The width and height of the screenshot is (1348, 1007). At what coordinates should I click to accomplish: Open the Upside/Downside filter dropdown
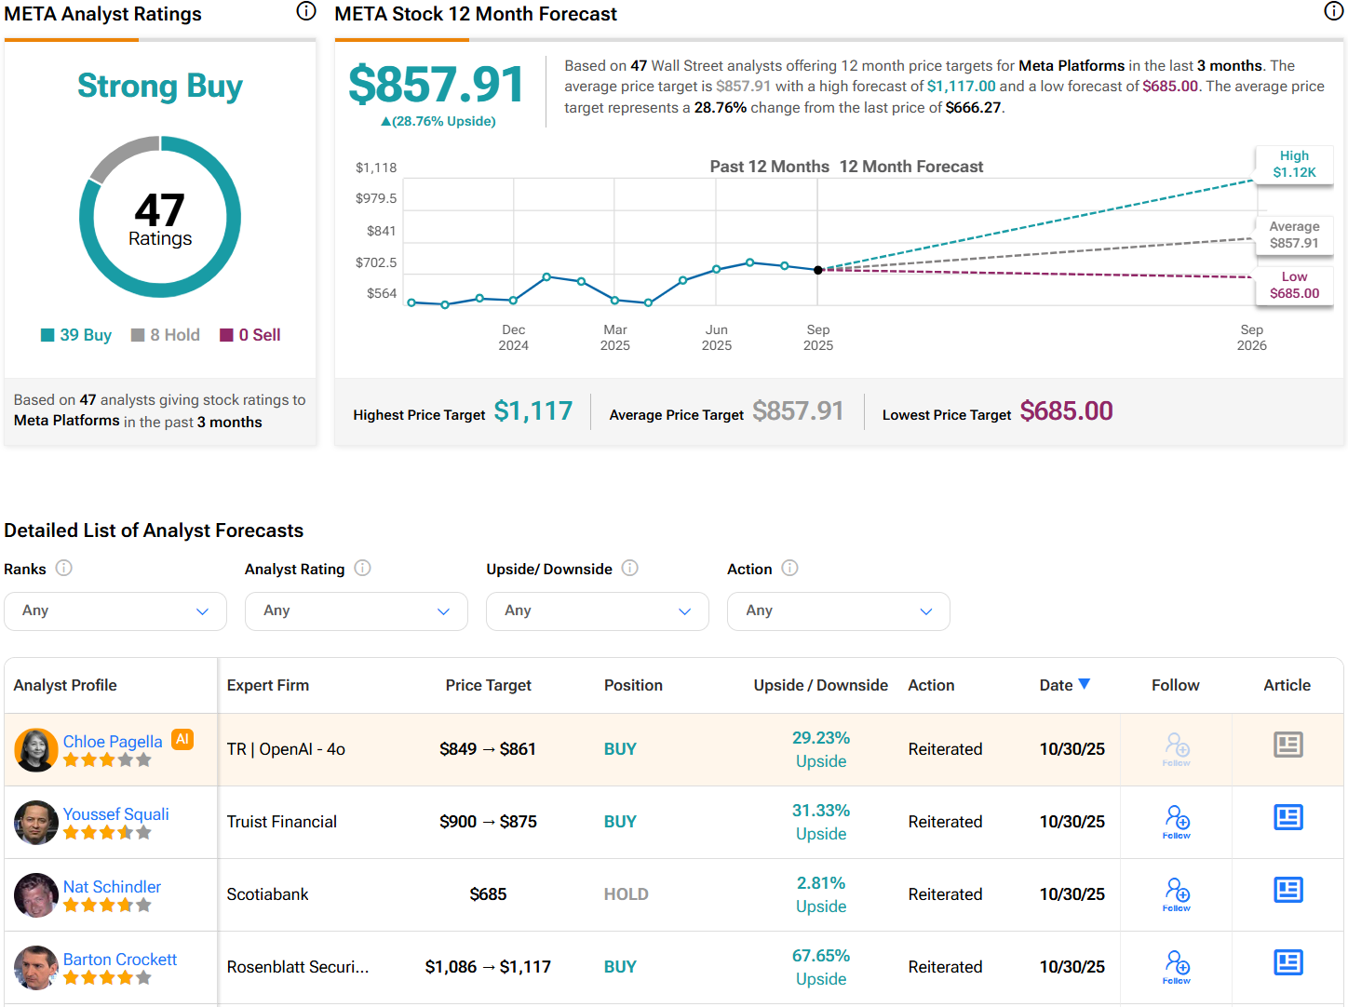[597, 611]
